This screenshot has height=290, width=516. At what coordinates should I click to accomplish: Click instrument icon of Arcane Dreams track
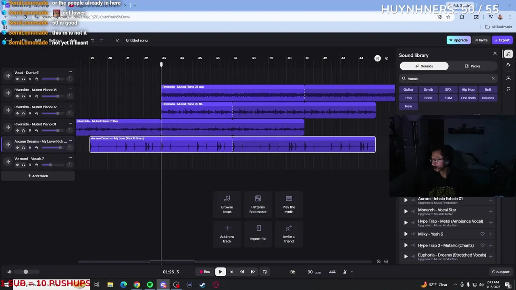coord(7,144)
